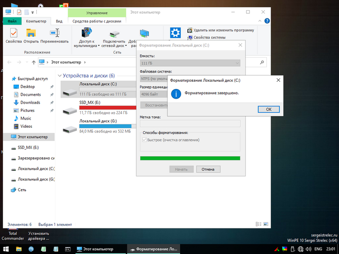The height and width of the screenshot is (254, 339).
Task: Click the blue Локальный диск (G:) usage bar
Action: point(105,126)
